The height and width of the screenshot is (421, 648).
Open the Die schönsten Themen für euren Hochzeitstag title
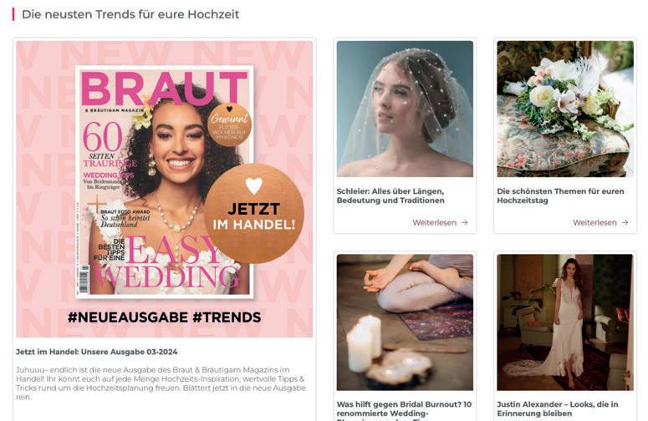560,195
